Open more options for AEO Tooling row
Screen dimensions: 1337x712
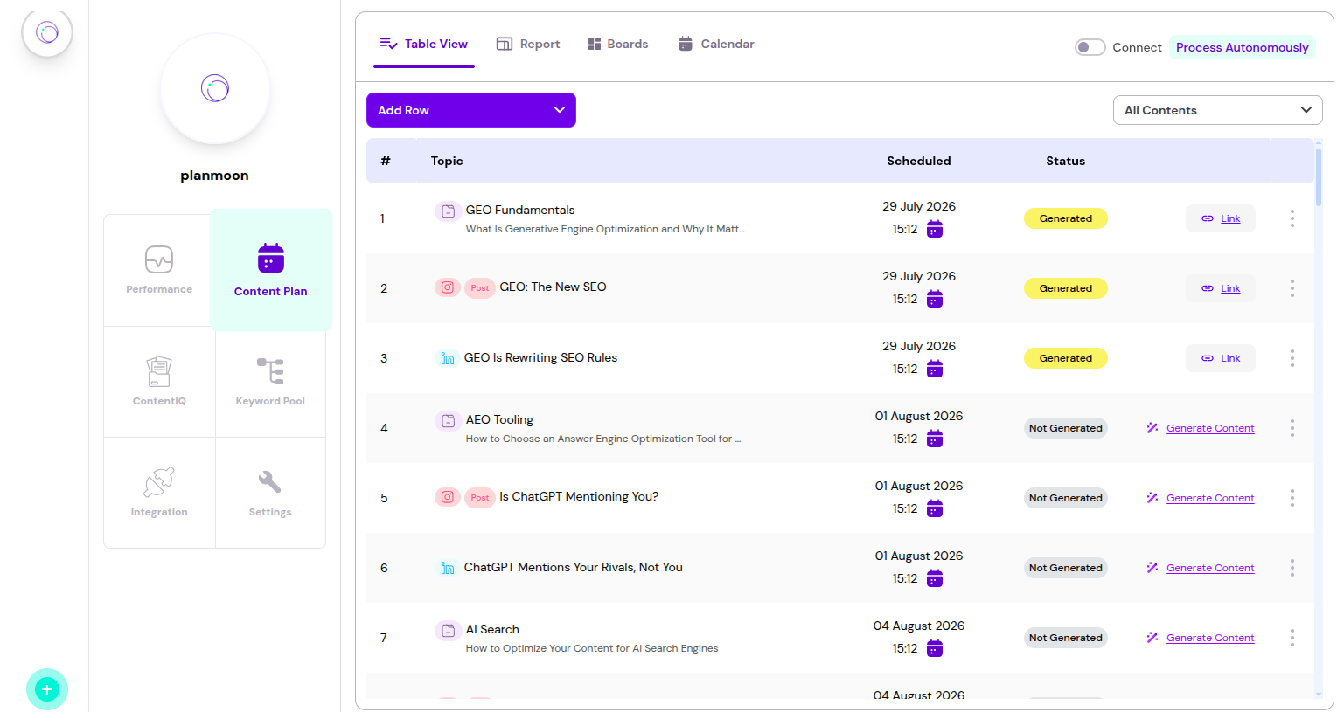pyautogui.click(x=1292, y=428)
